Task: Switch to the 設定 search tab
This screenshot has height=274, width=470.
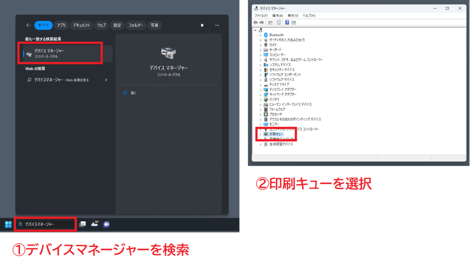Action: [117, 26]
